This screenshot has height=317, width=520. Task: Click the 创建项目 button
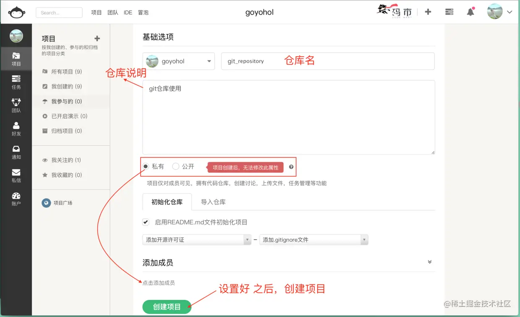point(166,307)
